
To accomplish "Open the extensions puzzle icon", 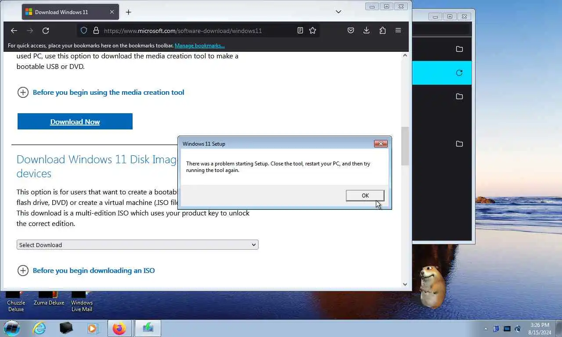I will (x=382, y=30).
